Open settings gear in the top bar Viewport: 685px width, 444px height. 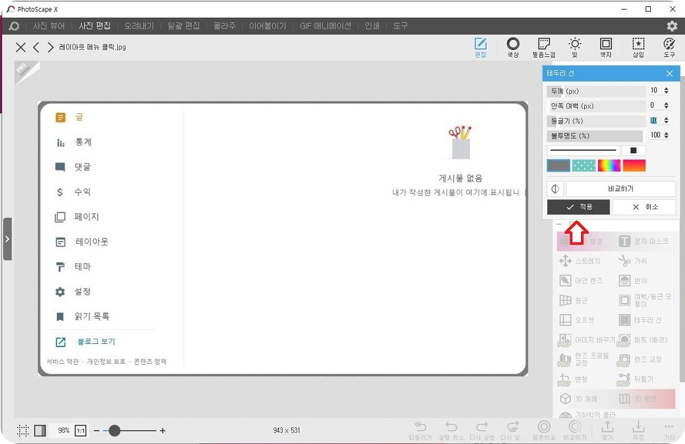point(672,26)
